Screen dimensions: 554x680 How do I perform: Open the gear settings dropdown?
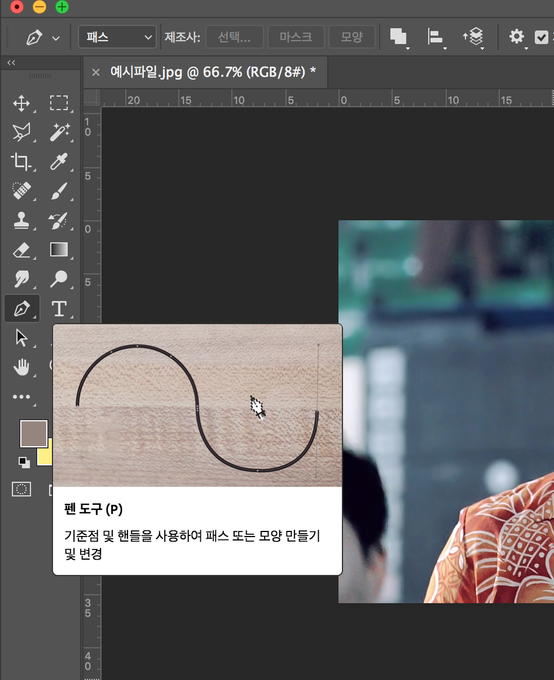516,37
